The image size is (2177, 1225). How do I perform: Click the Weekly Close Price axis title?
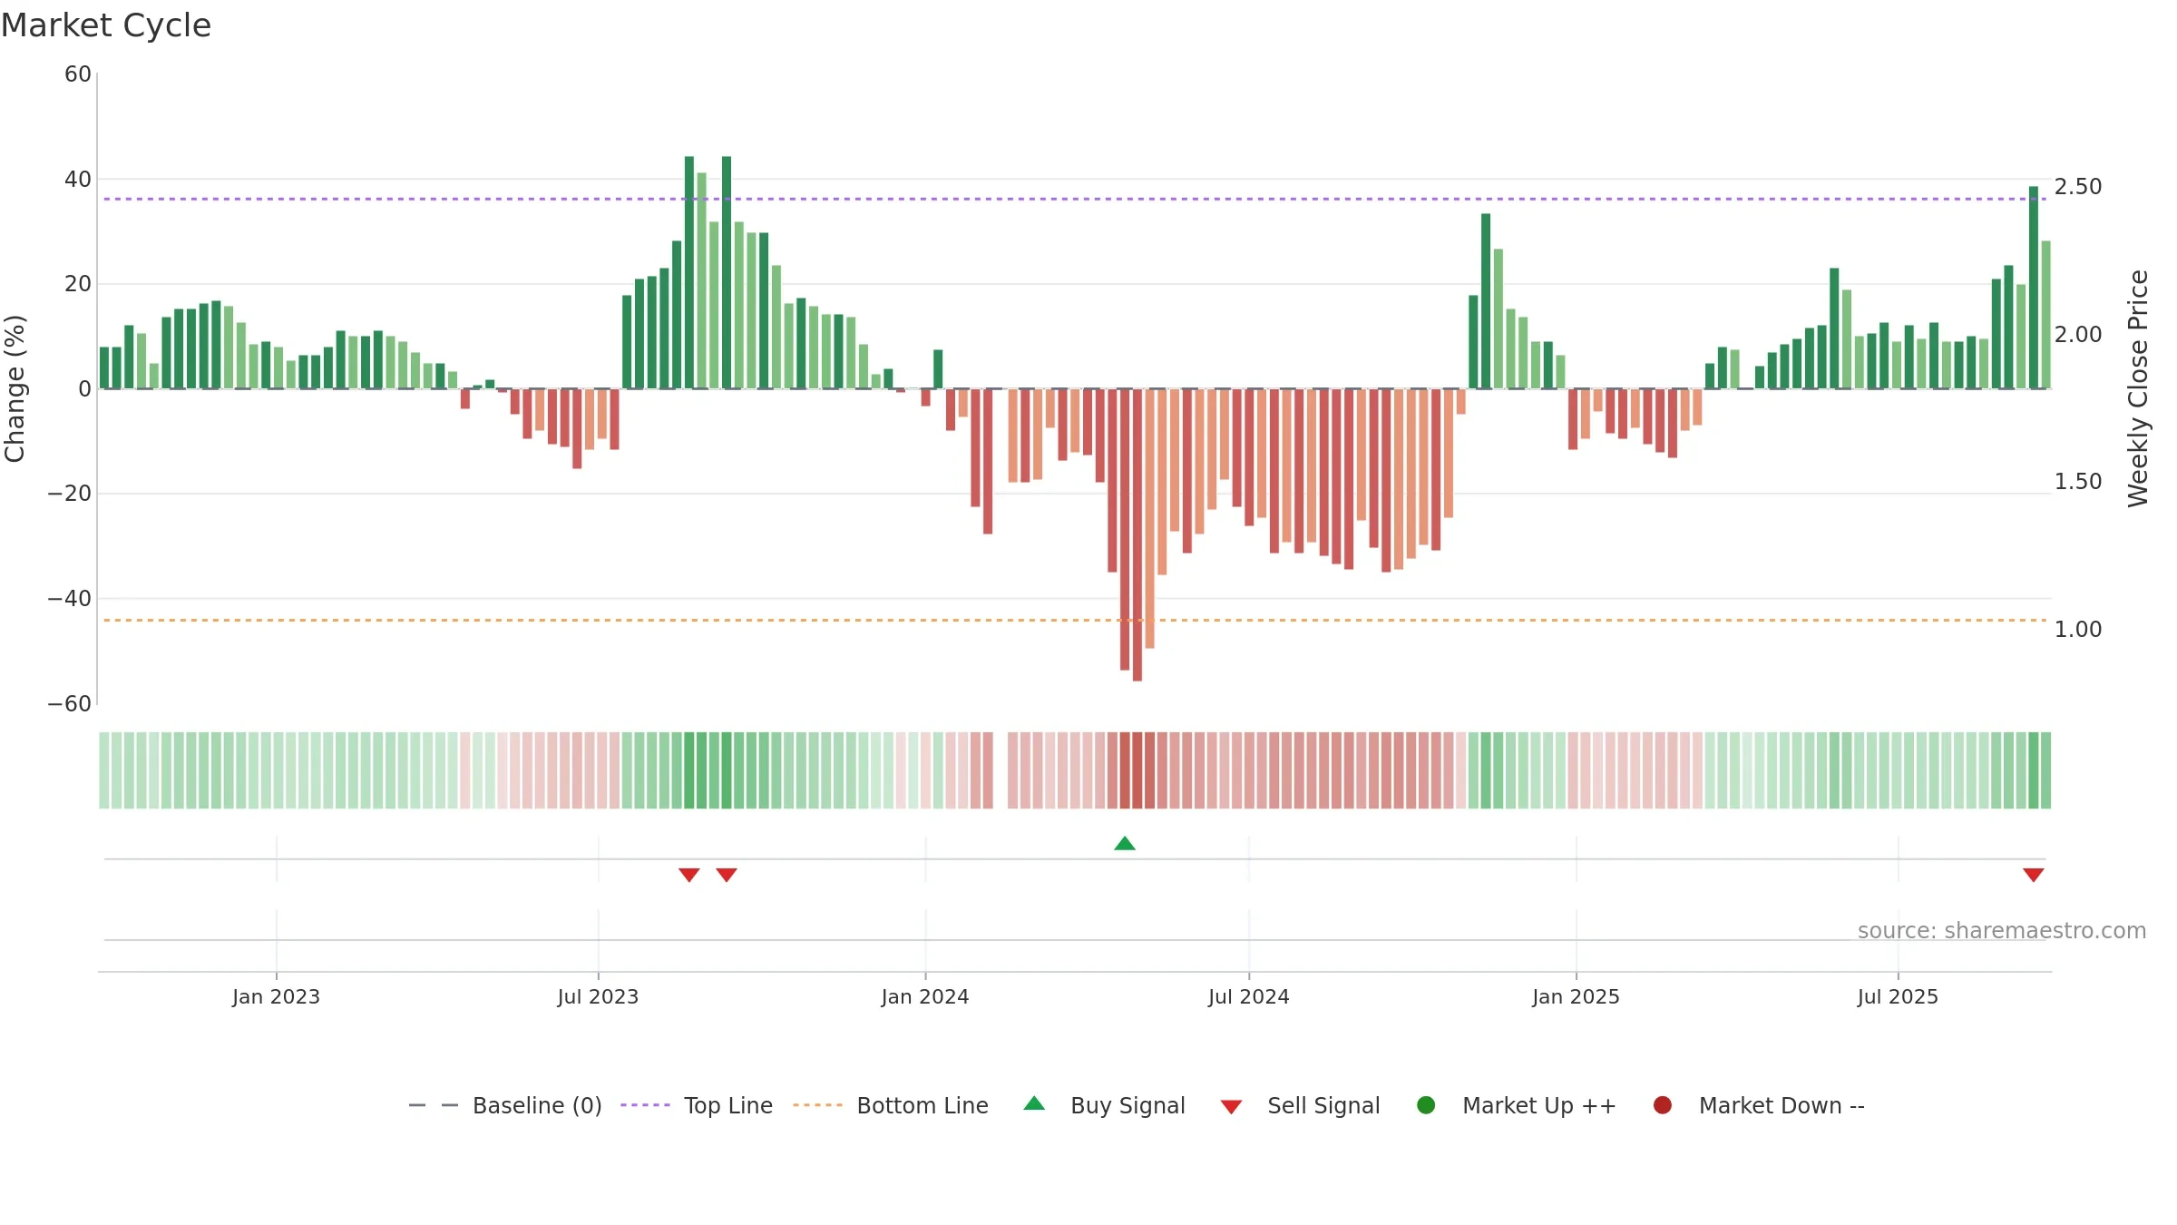(x=2138, y=388)
